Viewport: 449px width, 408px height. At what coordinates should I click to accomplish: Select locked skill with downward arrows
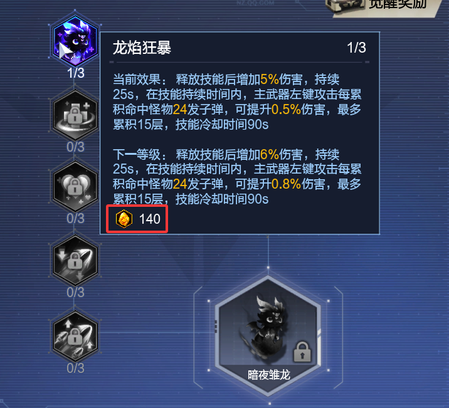[x=75, y=261]
